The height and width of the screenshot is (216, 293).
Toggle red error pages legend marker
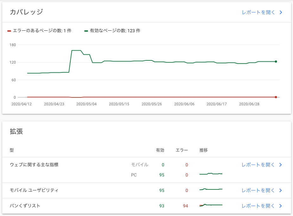tap(9, 31)
